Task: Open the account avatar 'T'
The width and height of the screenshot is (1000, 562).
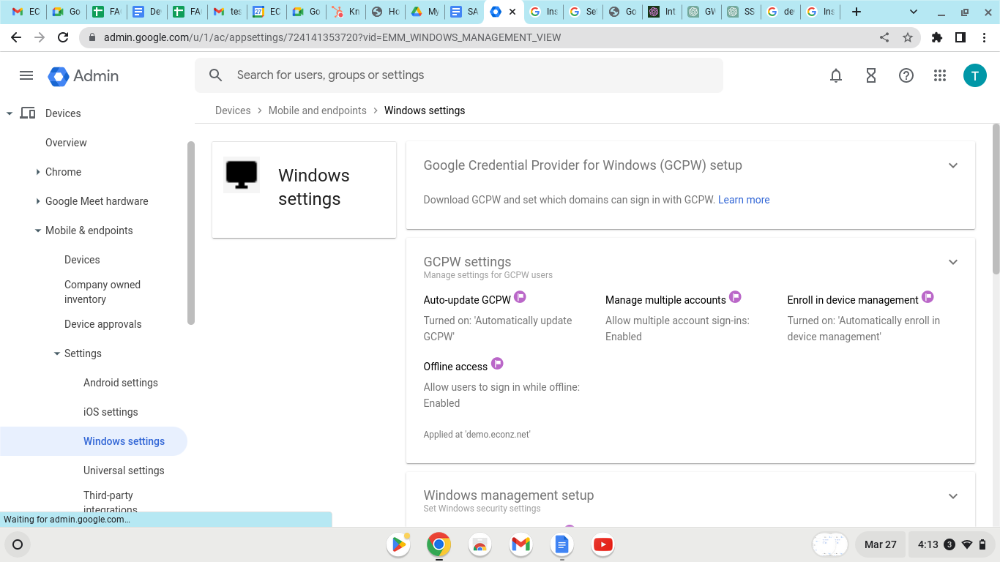Action: pos(975,75)
